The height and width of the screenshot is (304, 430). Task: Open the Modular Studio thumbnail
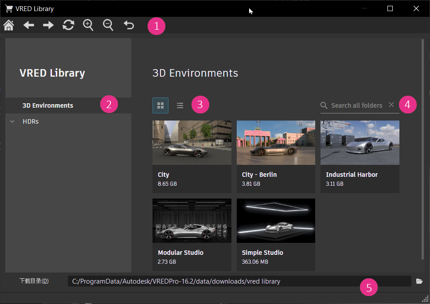[192, 221]
